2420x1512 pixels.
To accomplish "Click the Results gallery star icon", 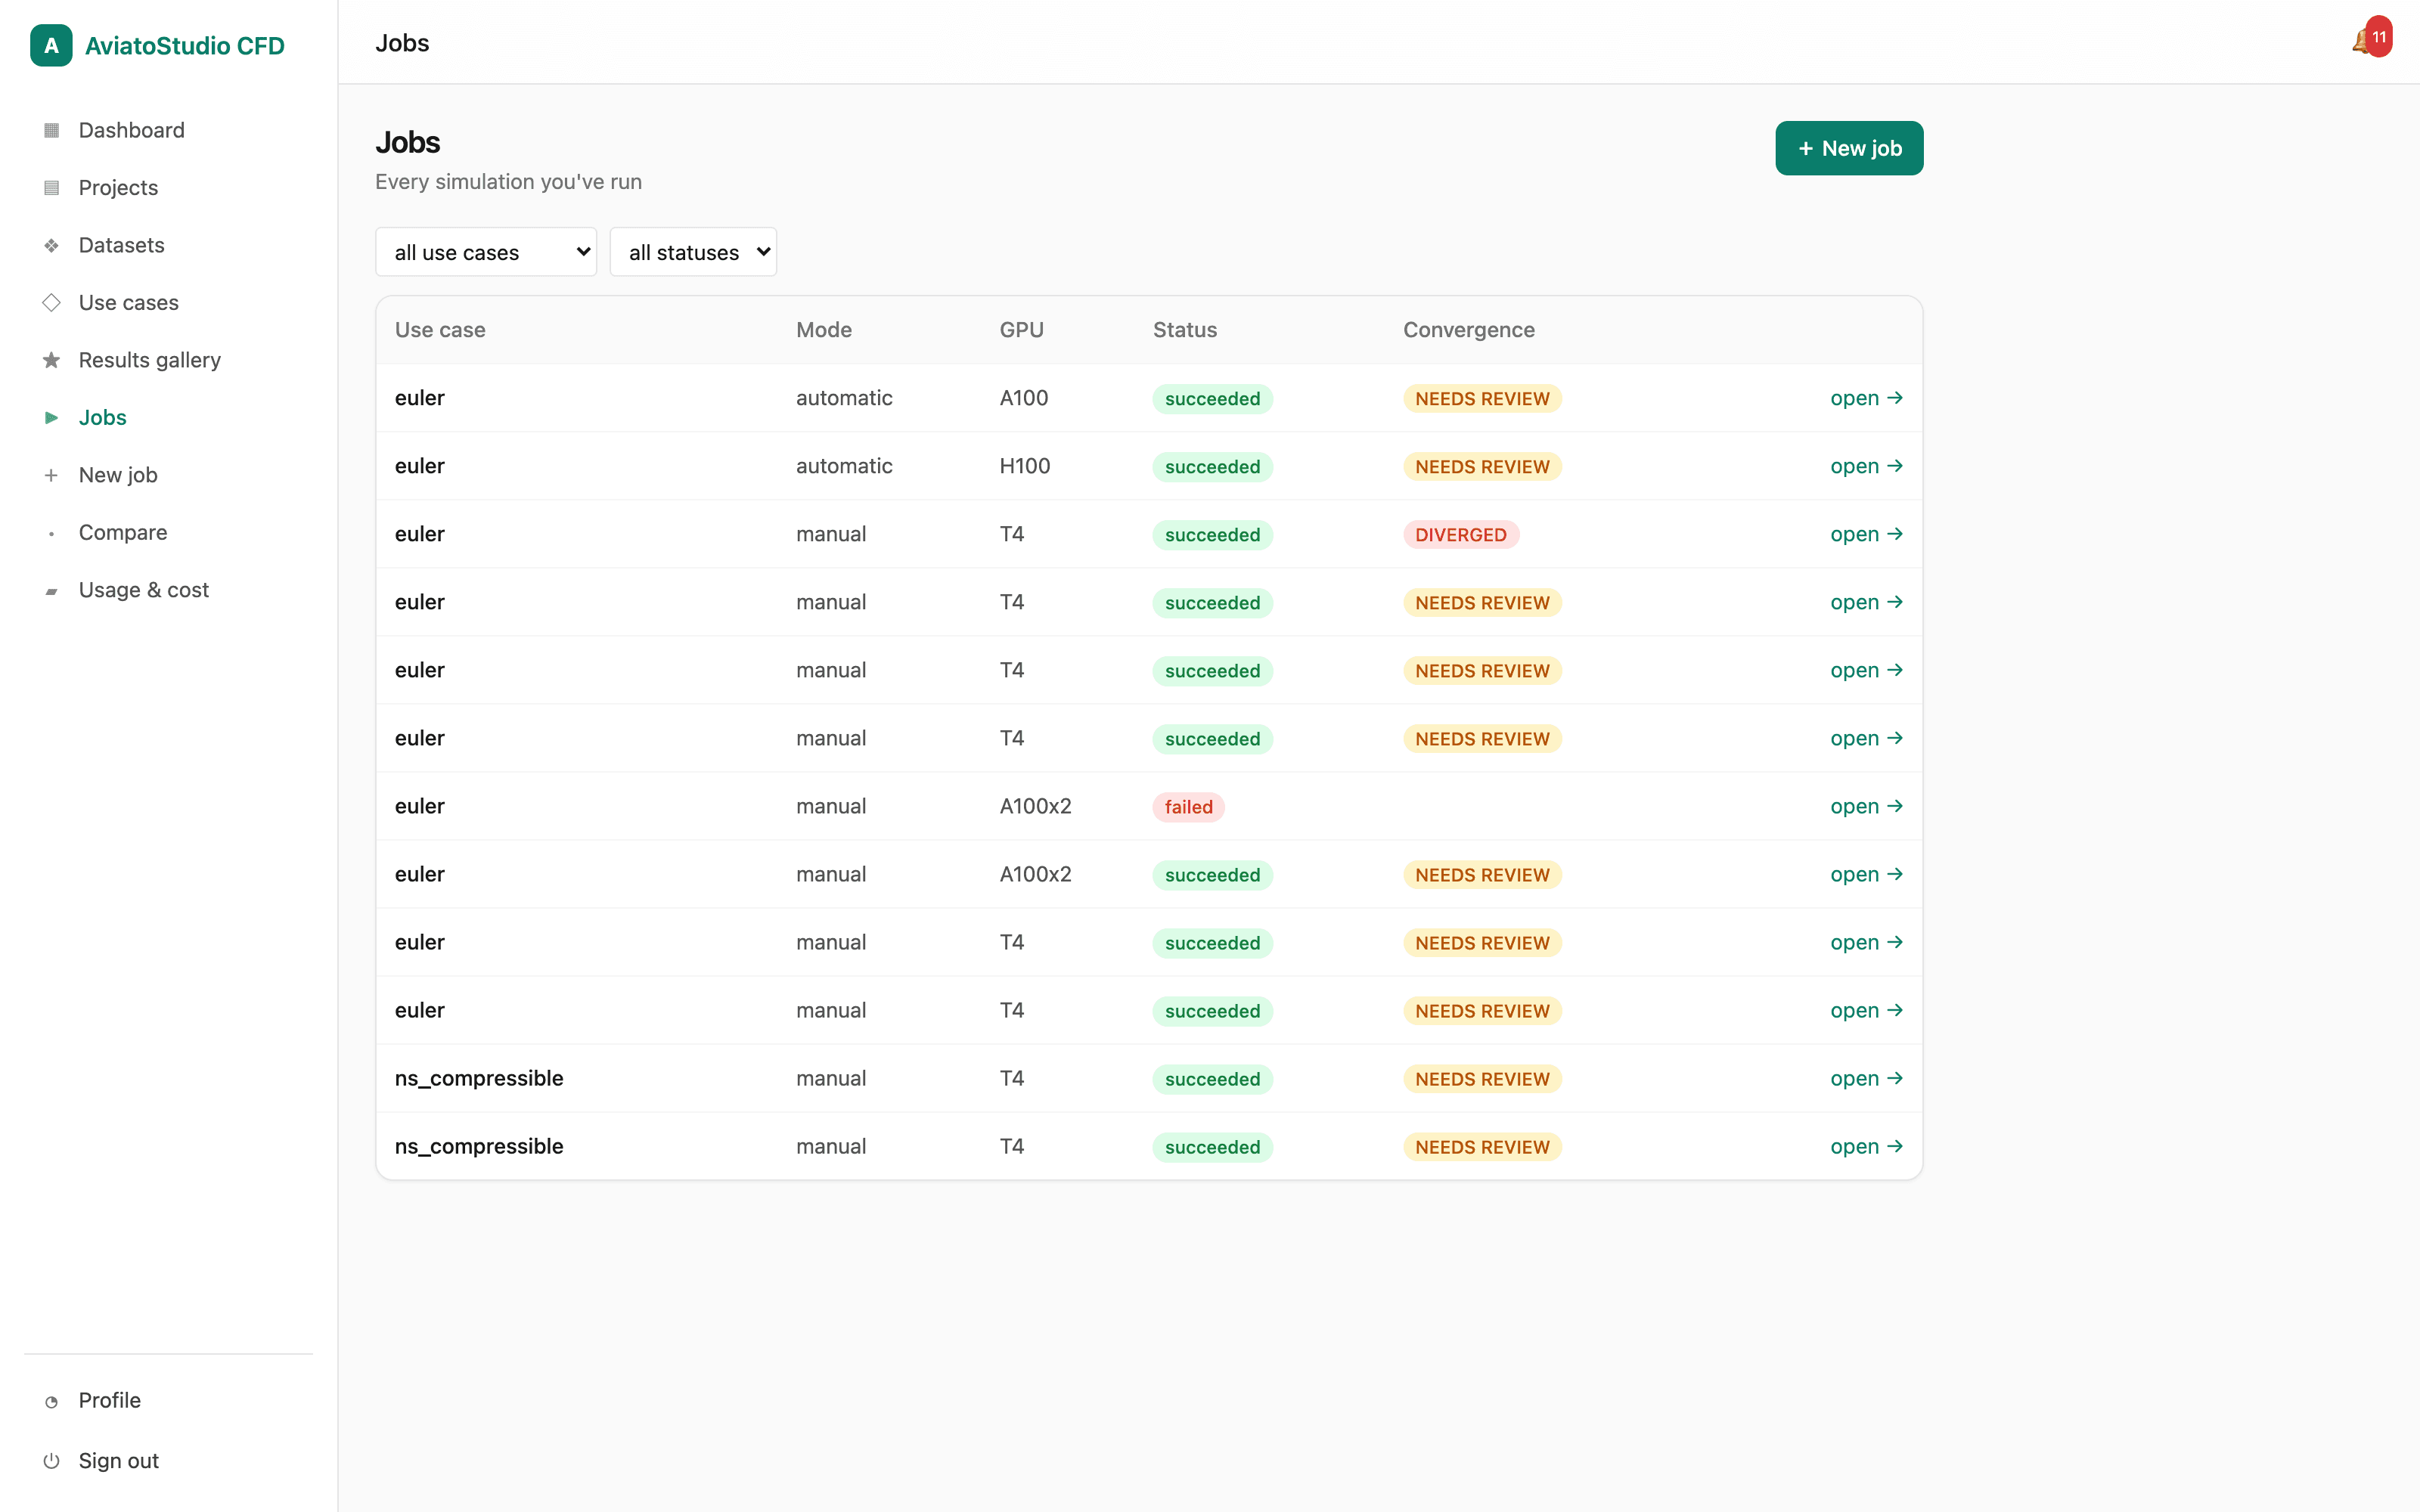I will pyautogui.click(x=51, y=360).
